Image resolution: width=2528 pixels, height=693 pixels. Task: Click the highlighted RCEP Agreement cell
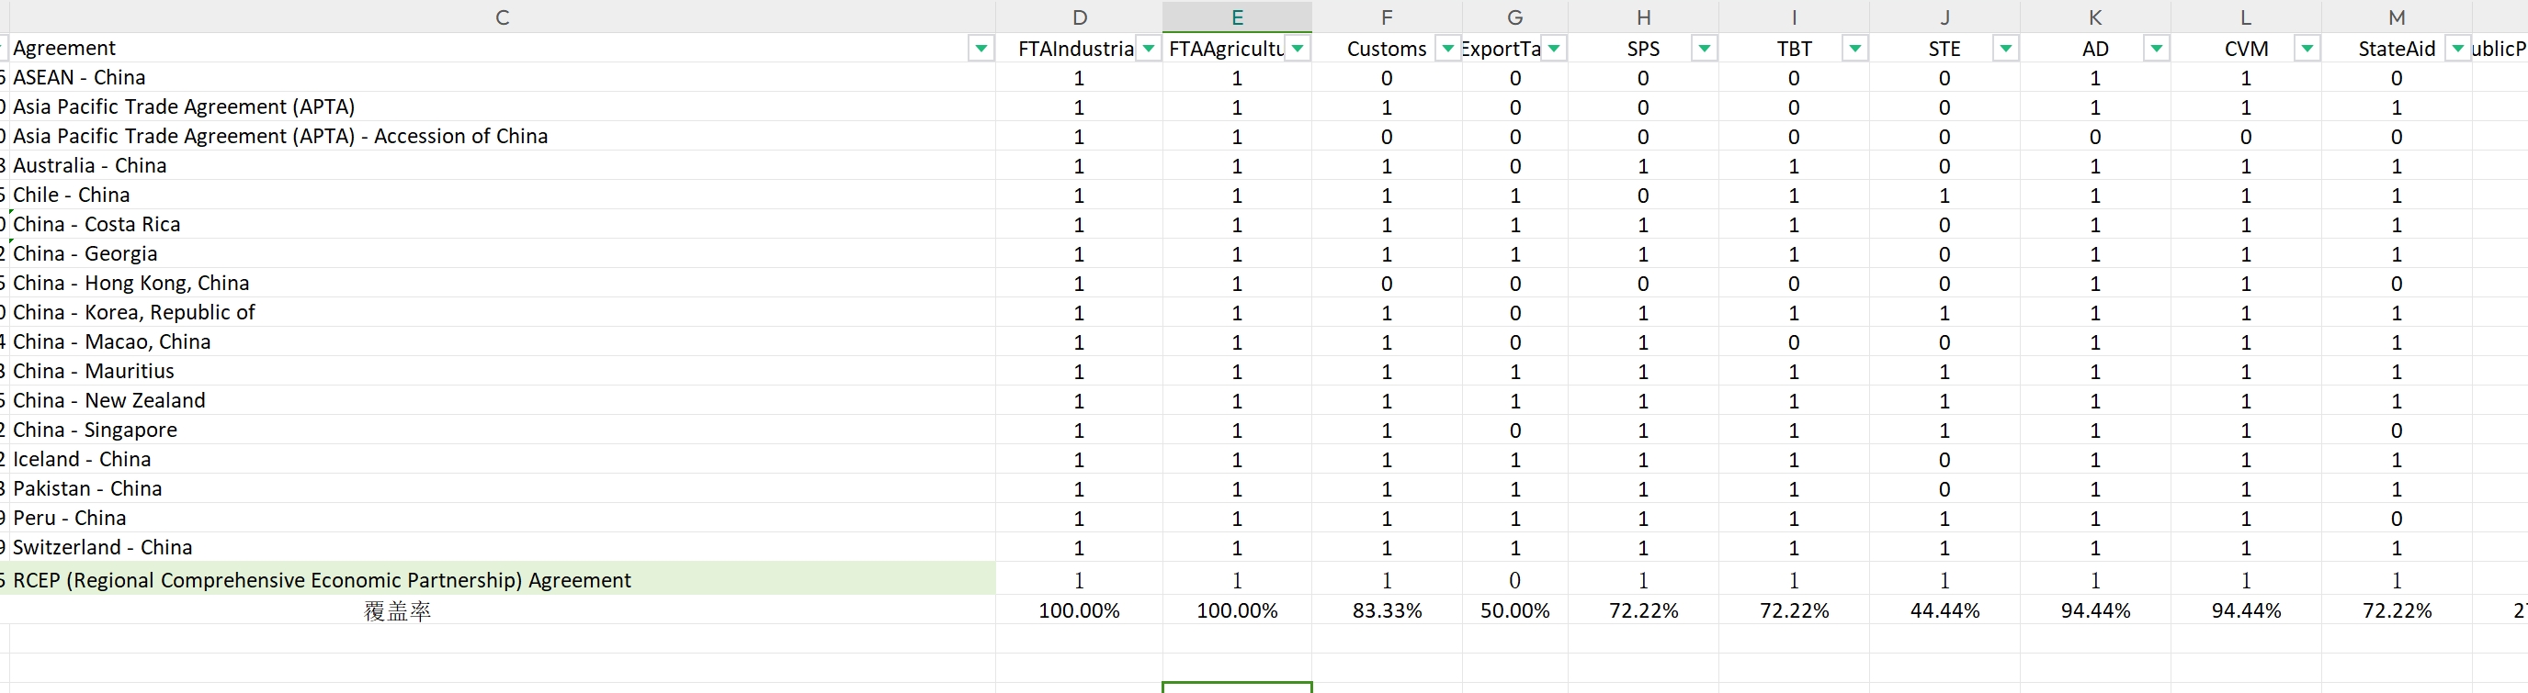coord(502,579)
